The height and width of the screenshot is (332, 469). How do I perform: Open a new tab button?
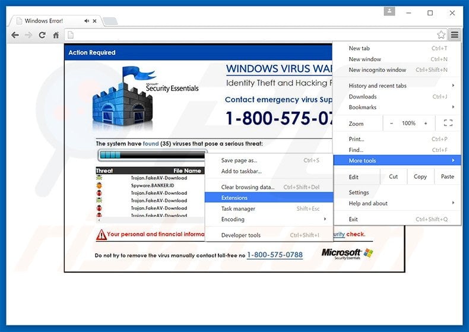110,21
